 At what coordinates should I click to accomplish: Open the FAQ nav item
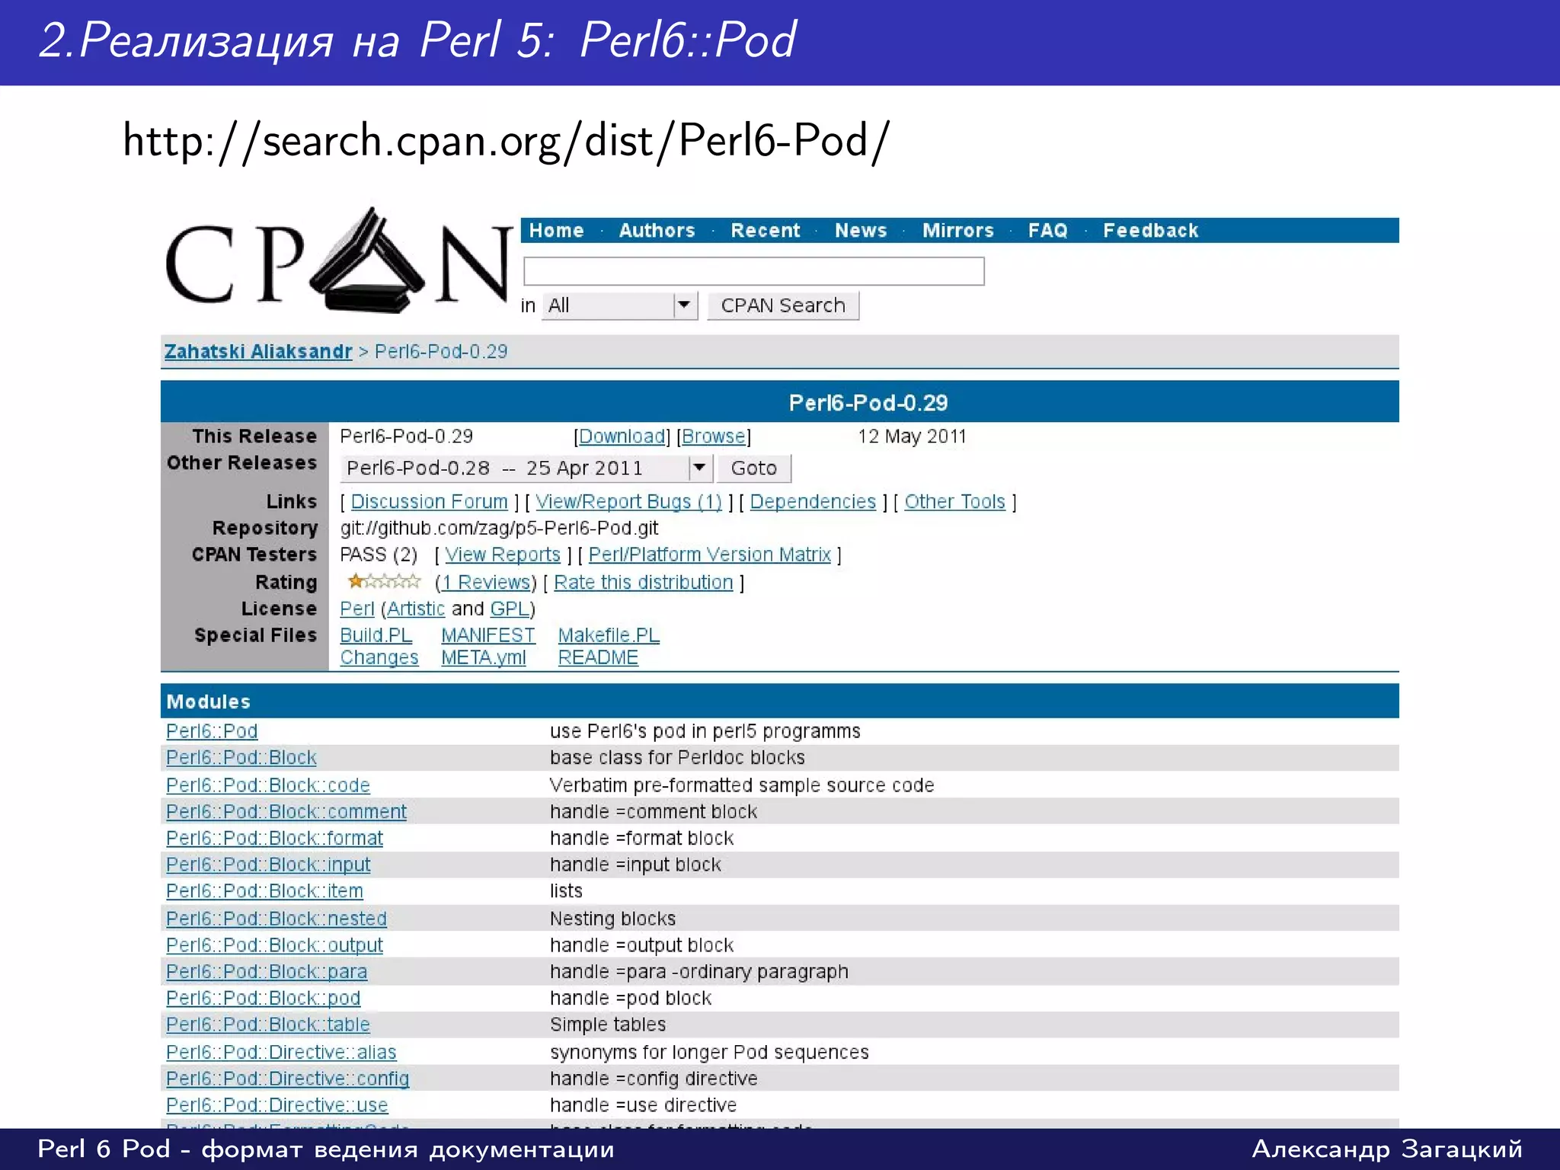[x=1048, y=231]
